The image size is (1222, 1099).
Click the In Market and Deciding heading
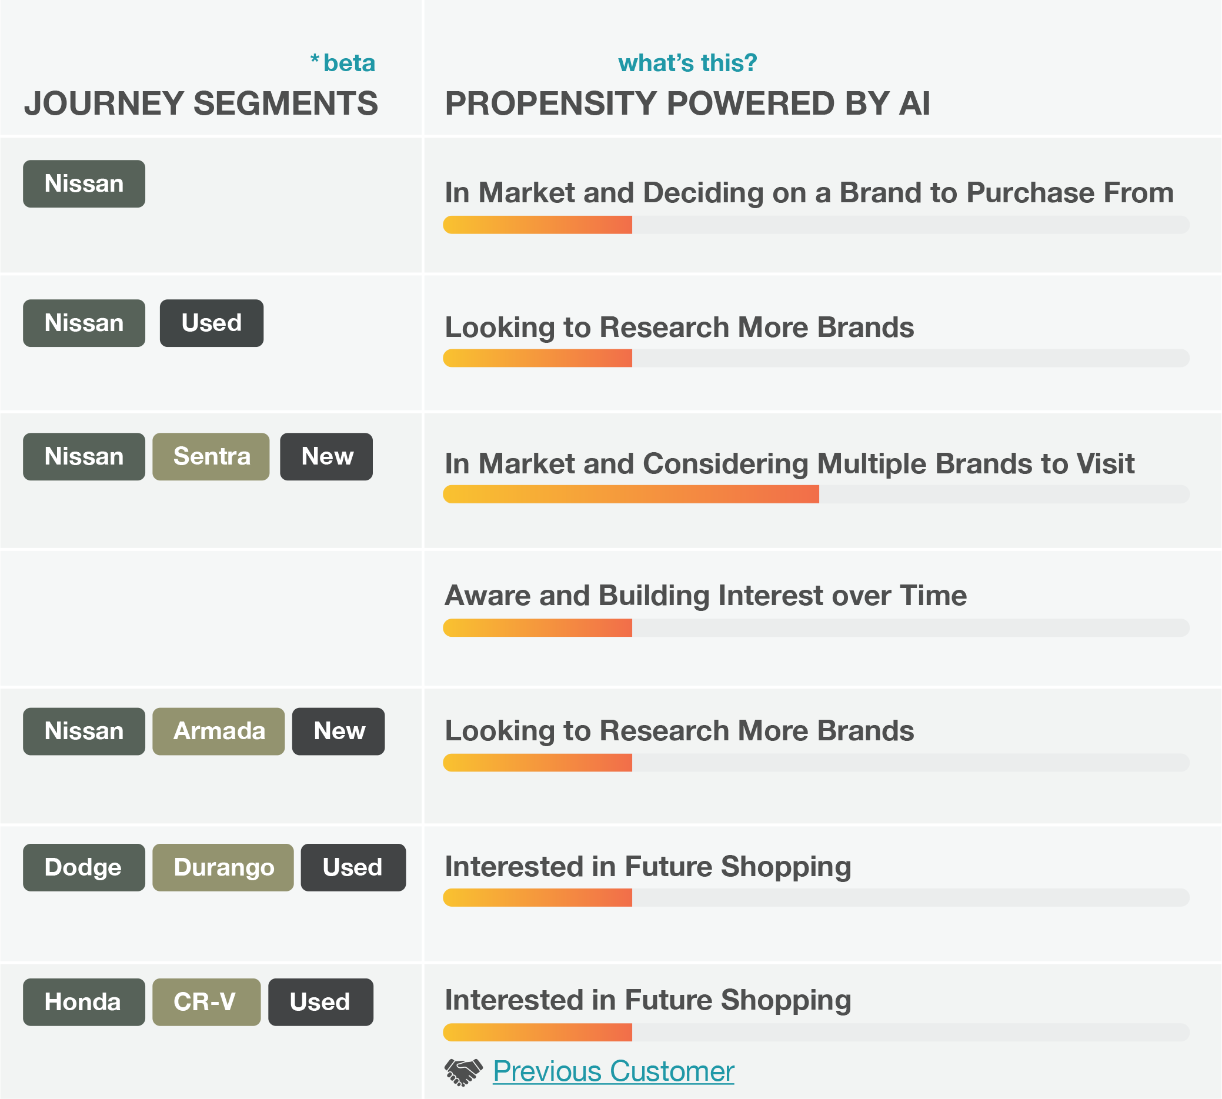809,193
